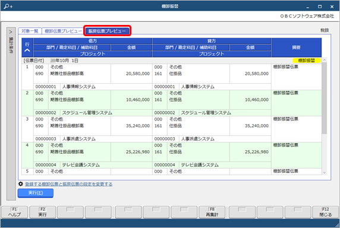This screenshot has width=340, height=228.
Task: Click company name ＯＢＣソフトウェア株式会社
Action: coord(307,16)
